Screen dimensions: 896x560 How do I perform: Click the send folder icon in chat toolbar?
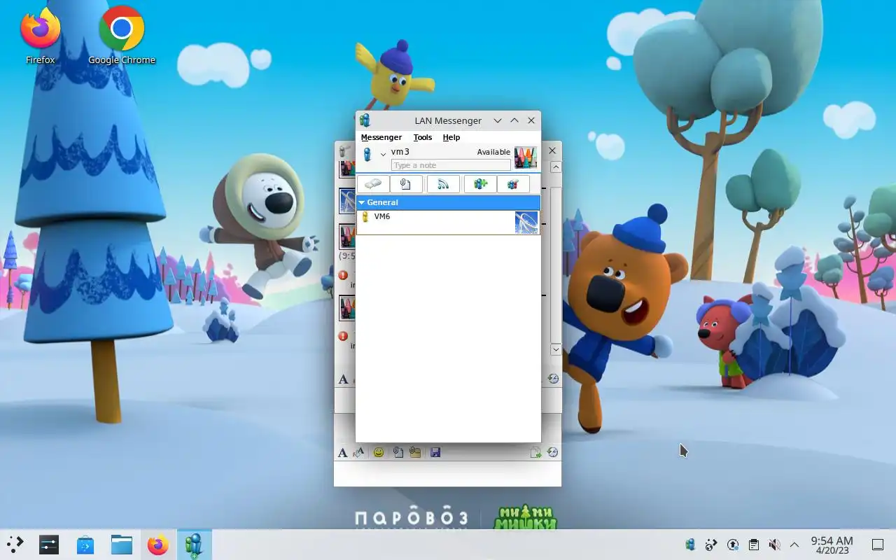tap(415, 453)
